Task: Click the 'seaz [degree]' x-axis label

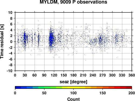Action: (x=73, y=82)
